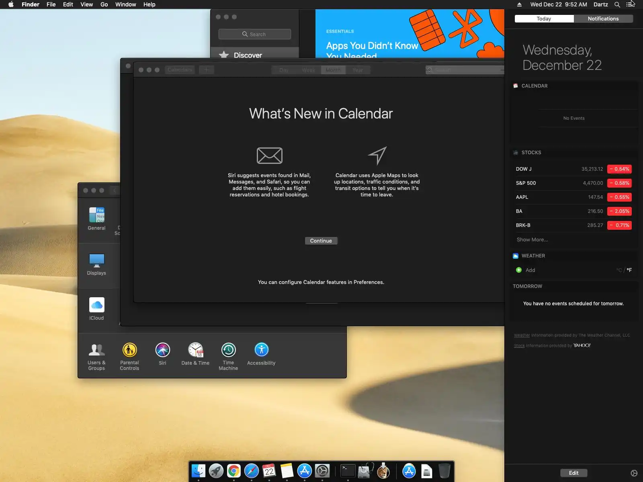Open Disk Utility icon in Dock
Image resolution: width=643 pixels, height=482 pixels.
pos(365,471)
